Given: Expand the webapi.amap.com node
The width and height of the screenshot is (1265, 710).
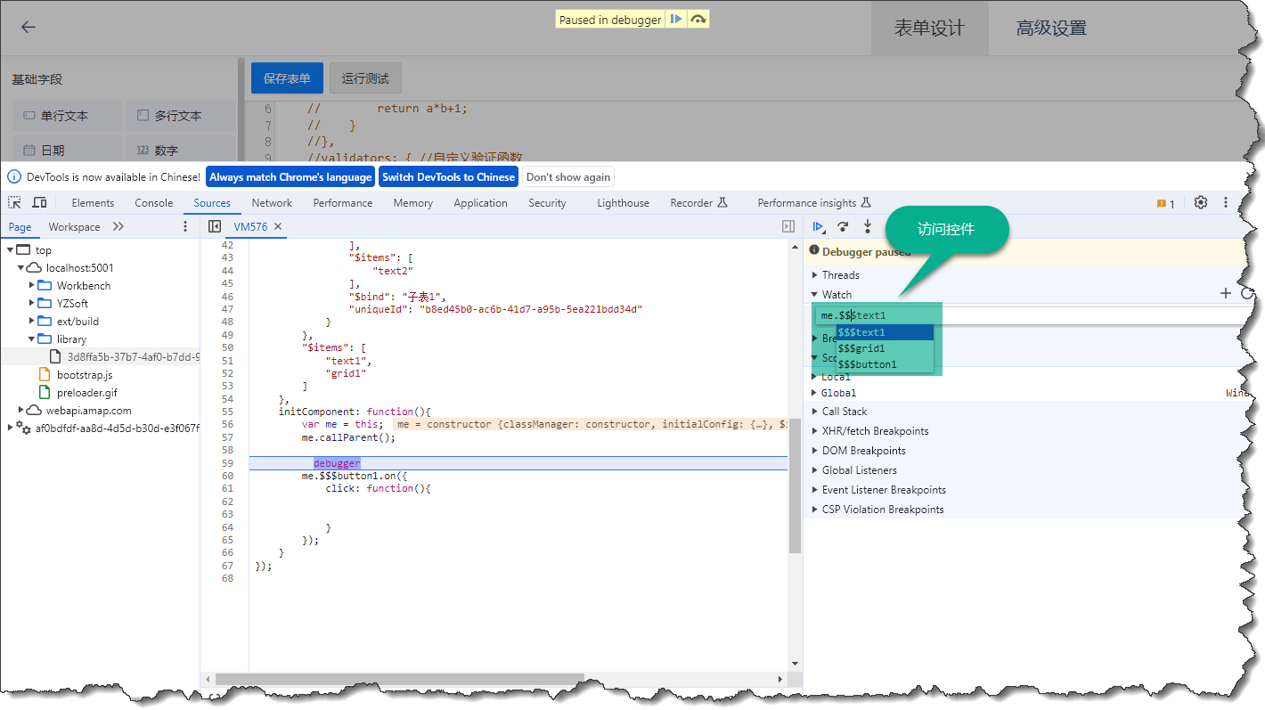Looking at the screenshot, I should click(x=20, y=410).
